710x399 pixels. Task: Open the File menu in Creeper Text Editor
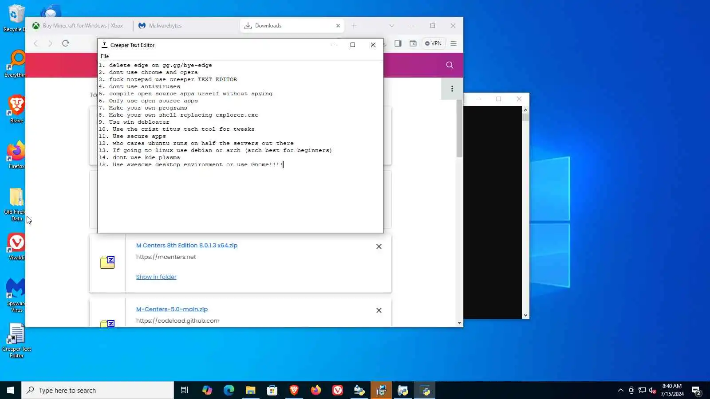click(105, 56)
